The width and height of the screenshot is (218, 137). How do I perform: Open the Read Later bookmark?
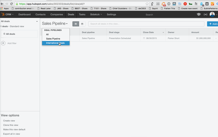44,8
